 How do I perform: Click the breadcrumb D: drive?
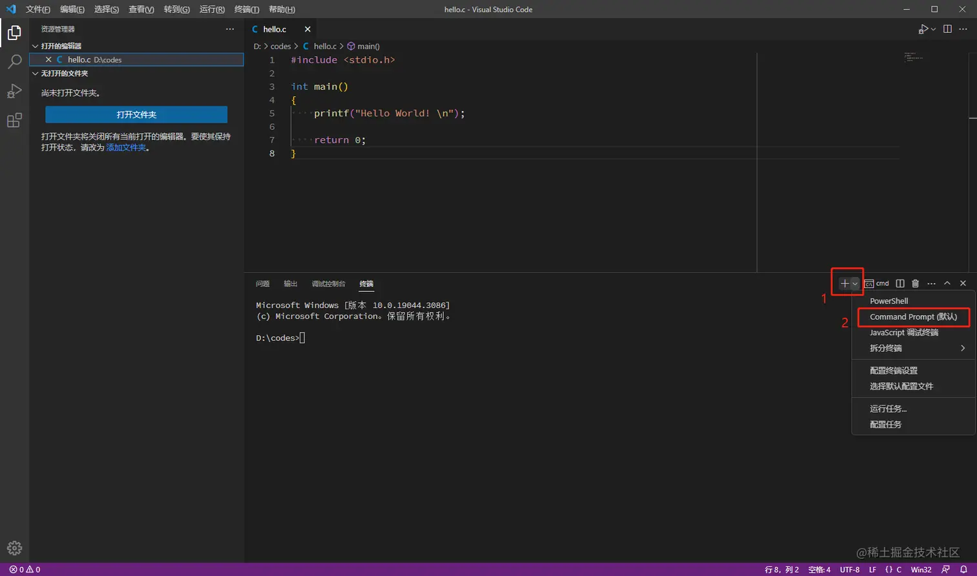257,46
